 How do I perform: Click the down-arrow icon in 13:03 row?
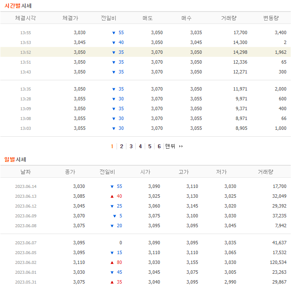[x=114, y=129]
